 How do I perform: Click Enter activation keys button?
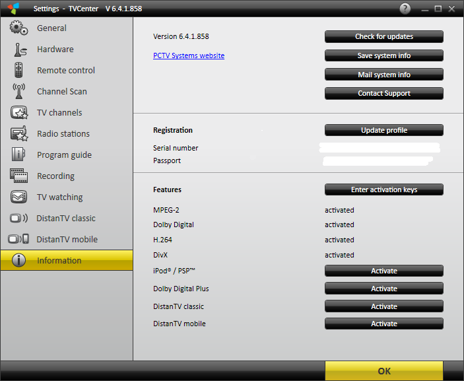[383, 190]
